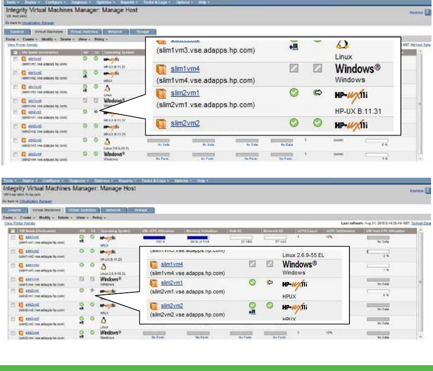The image size is (433, 371).
Task: Tick the slim2vm2 checkbox in lower window
Action: tap(13, 305)
